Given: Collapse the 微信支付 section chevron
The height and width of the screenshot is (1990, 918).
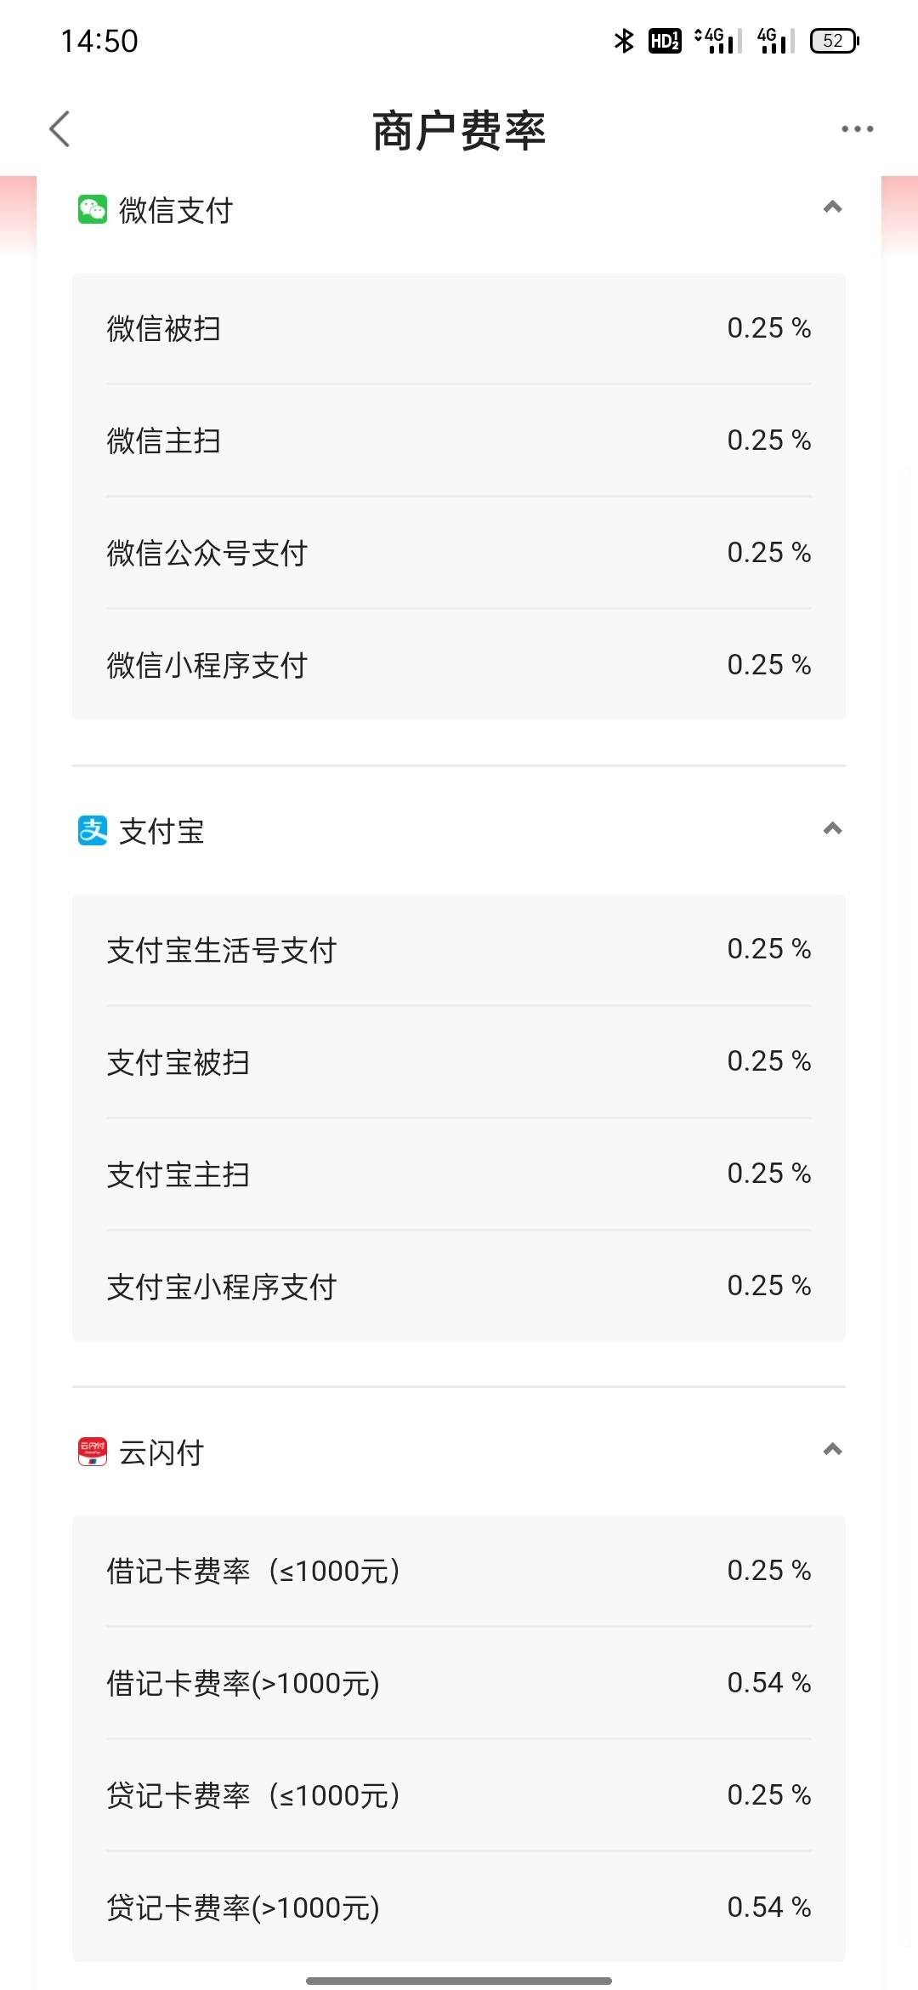Looking at the screenshot, I should tap(833, 208).
